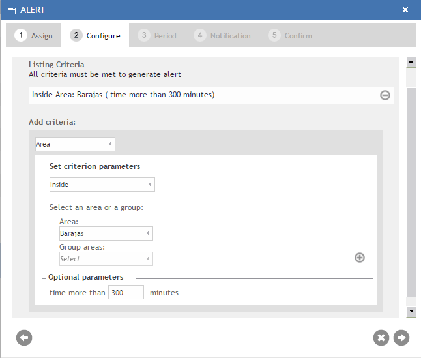Image resolution: width=421 pixels, height=358 pixels.
Task: Go to the Period step tab
Action: point(157,35)
